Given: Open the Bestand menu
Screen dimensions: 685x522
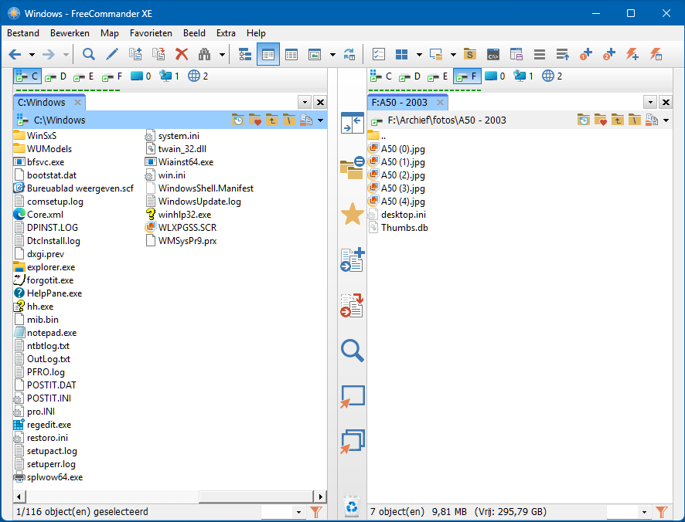Looking at the screenshot, I should (23, 33).
